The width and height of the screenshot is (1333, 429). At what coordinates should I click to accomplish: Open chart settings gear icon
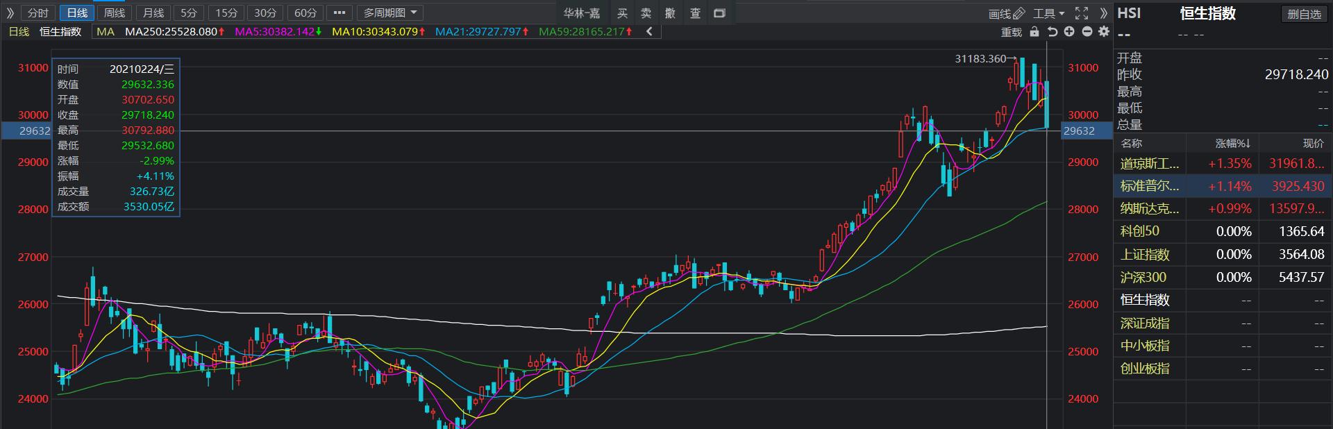coord(1103,32)
